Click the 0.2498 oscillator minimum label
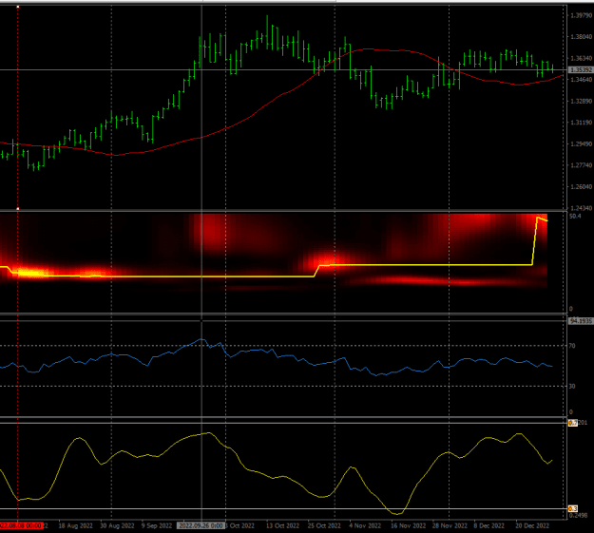Image resolution: width=594 pixels, height=533 pixels. [578, 515]
